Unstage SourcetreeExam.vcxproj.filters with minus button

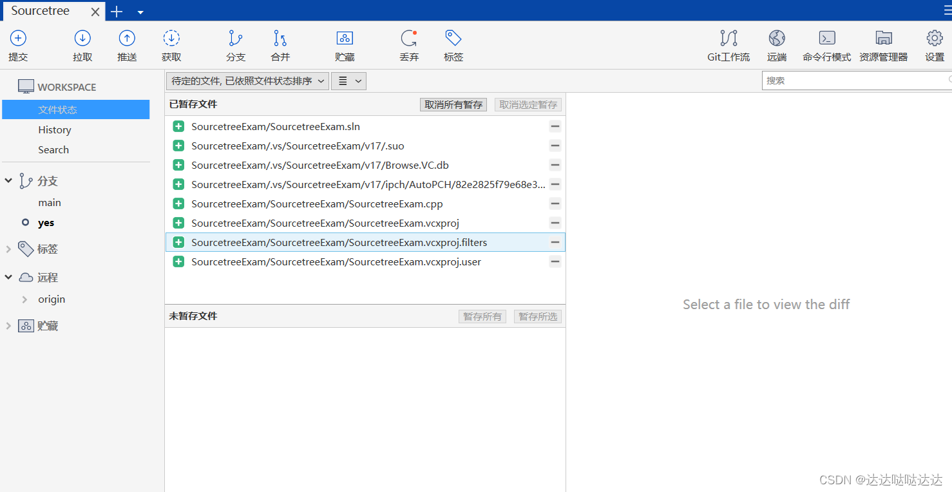(555, 242)
